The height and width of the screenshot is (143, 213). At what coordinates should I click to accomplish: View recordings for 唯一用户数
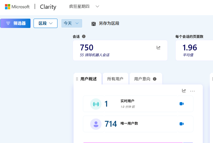[x=181, y=124]
